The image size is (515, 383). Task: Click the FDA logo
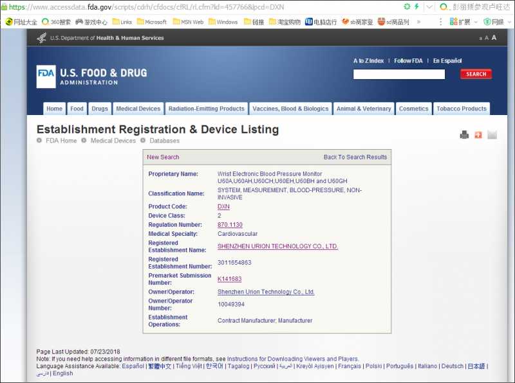pos(46,76)
